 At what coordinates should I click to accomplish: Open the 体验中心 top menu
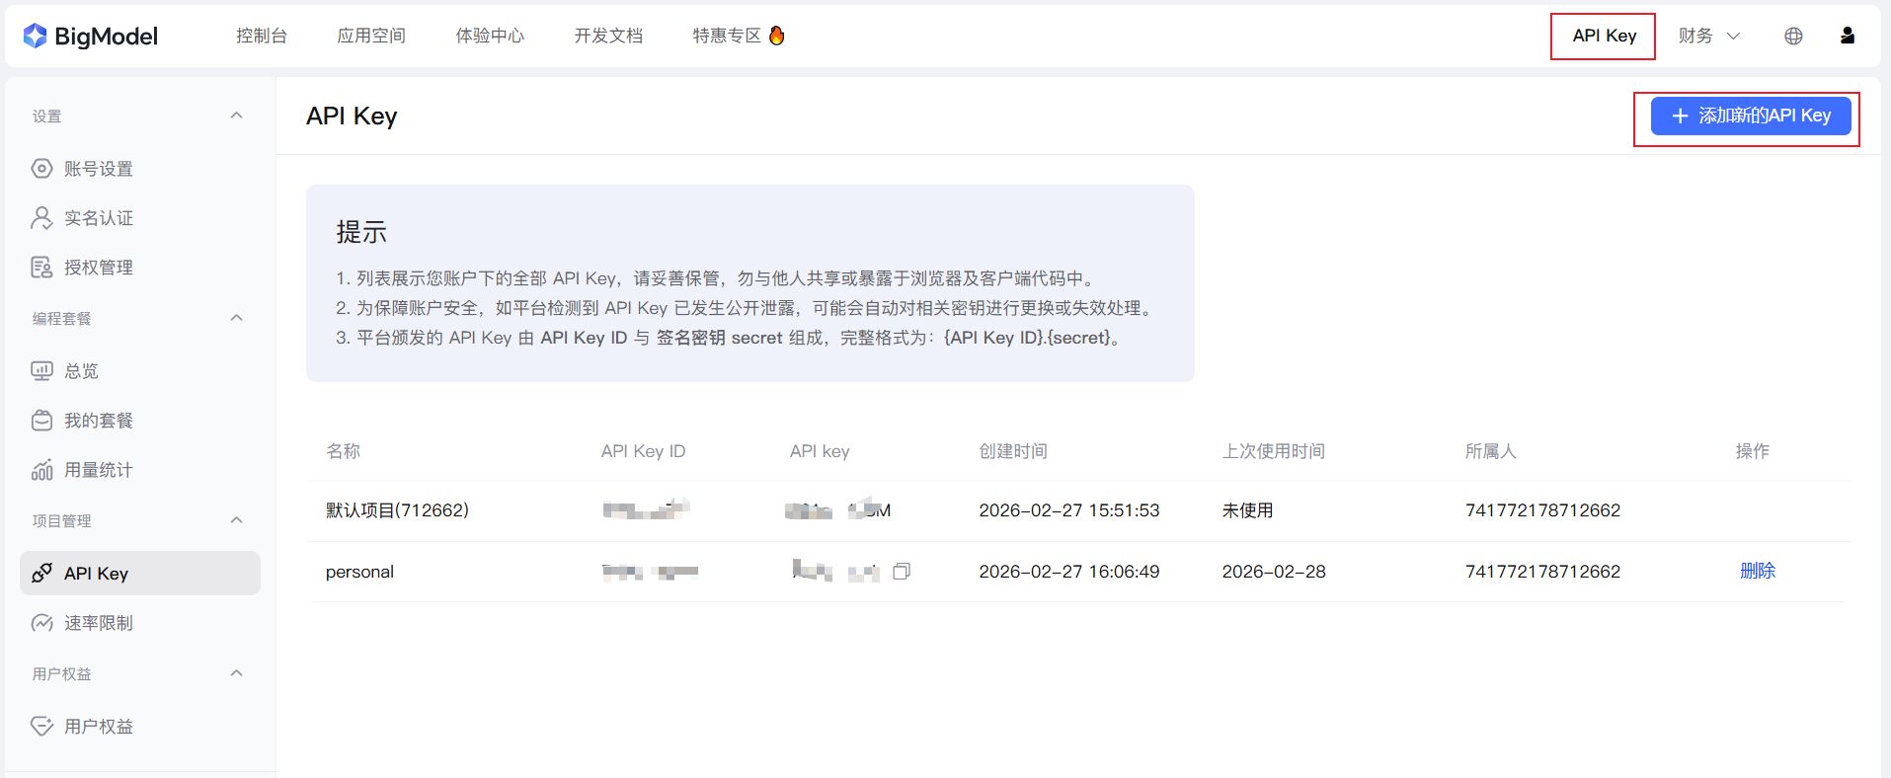[x=490, y=36]
